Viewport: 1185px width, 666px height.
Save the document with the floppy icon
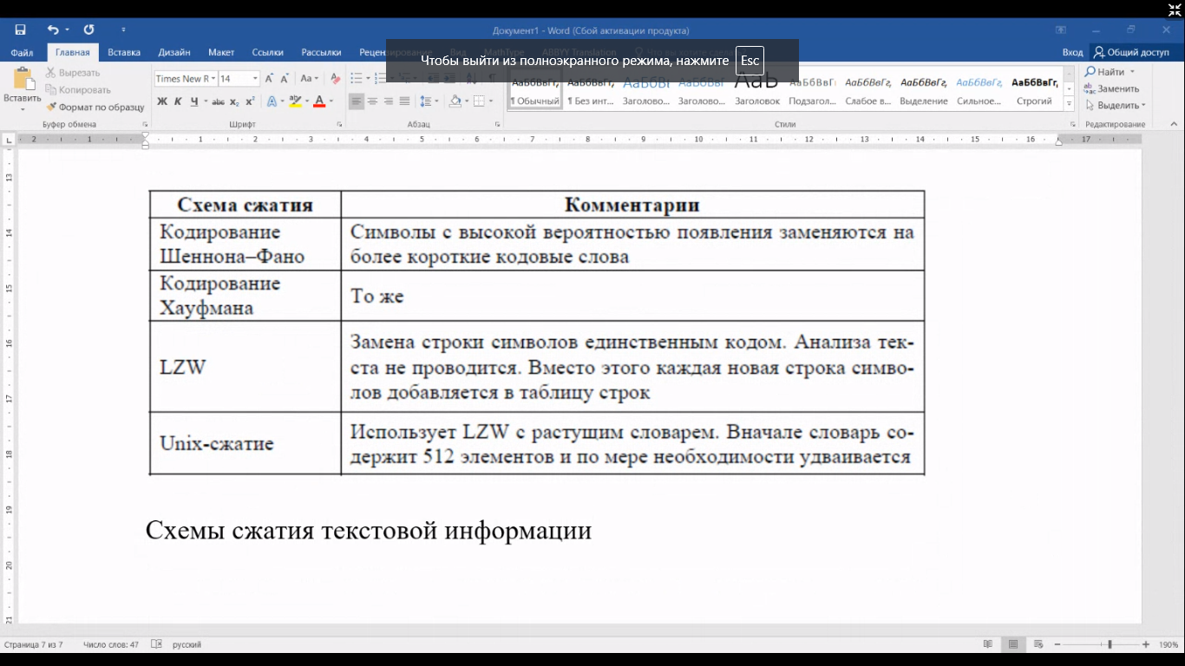click(x=21, y=29)
